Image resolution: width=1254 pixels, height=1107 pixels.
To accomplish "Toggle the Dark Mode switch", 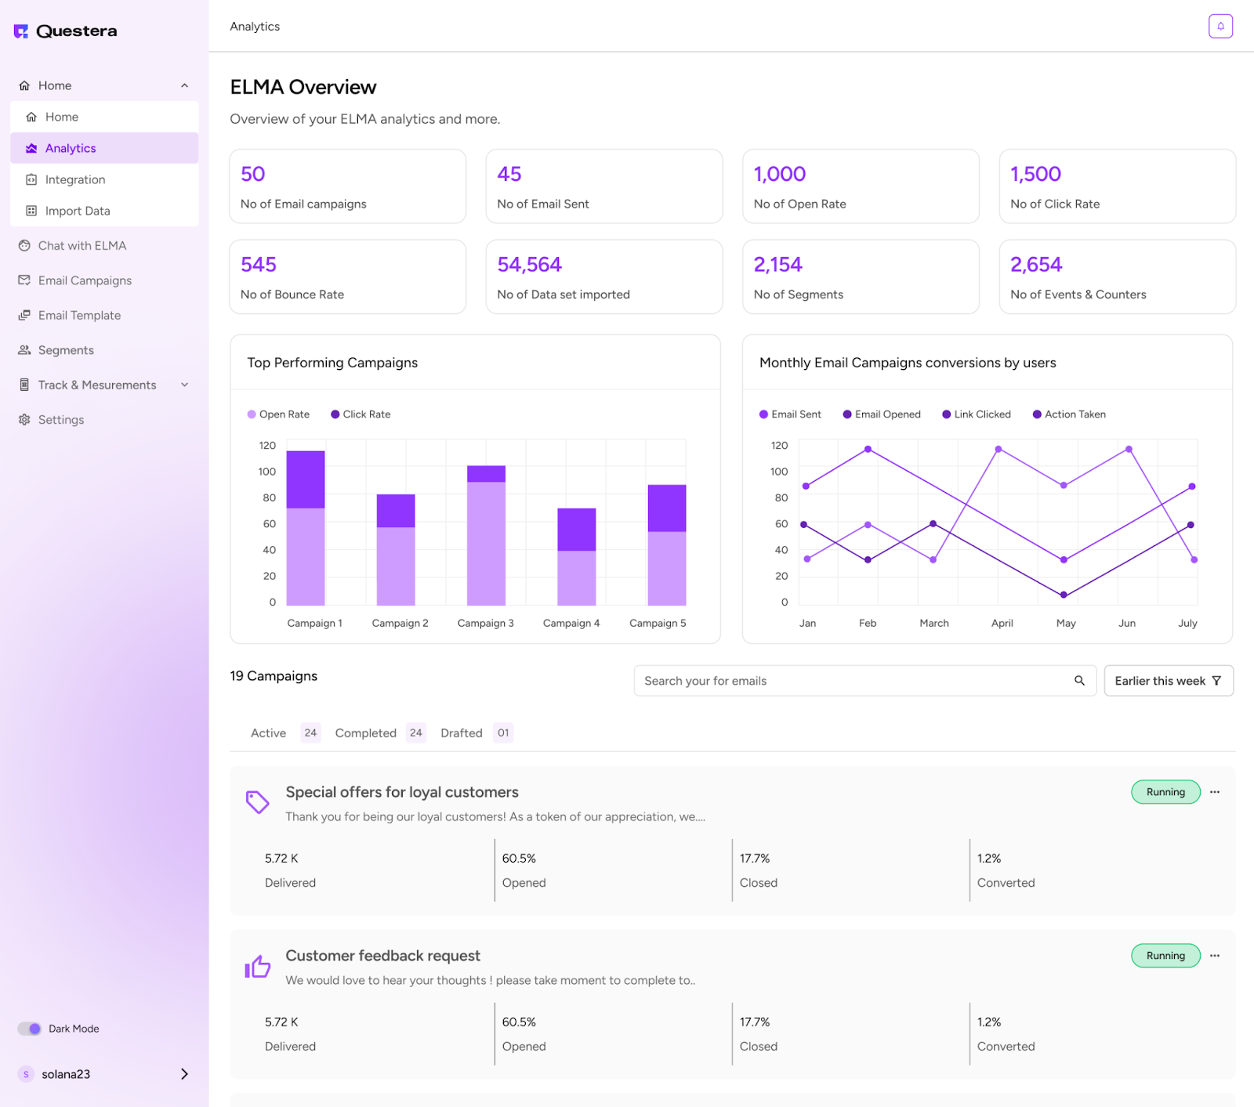I will coord(31,1029).
